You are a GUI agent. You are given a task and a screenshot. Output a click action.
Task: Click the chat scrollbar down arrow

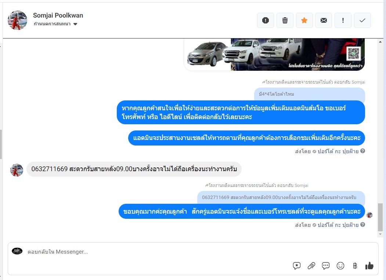click(x=380, y=234)
